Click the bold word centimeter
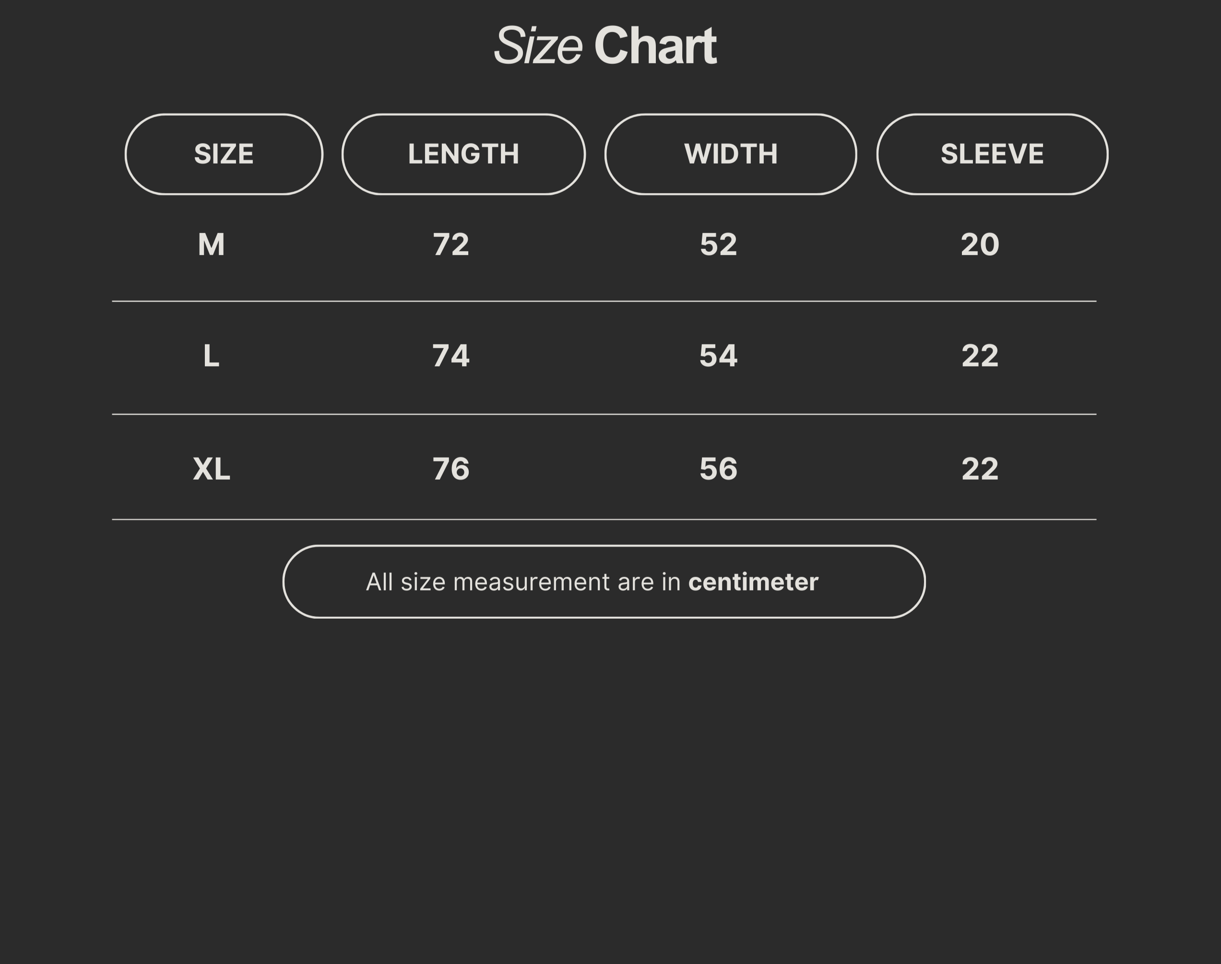Screen dimensions: 1221x964 pos(753,582)
